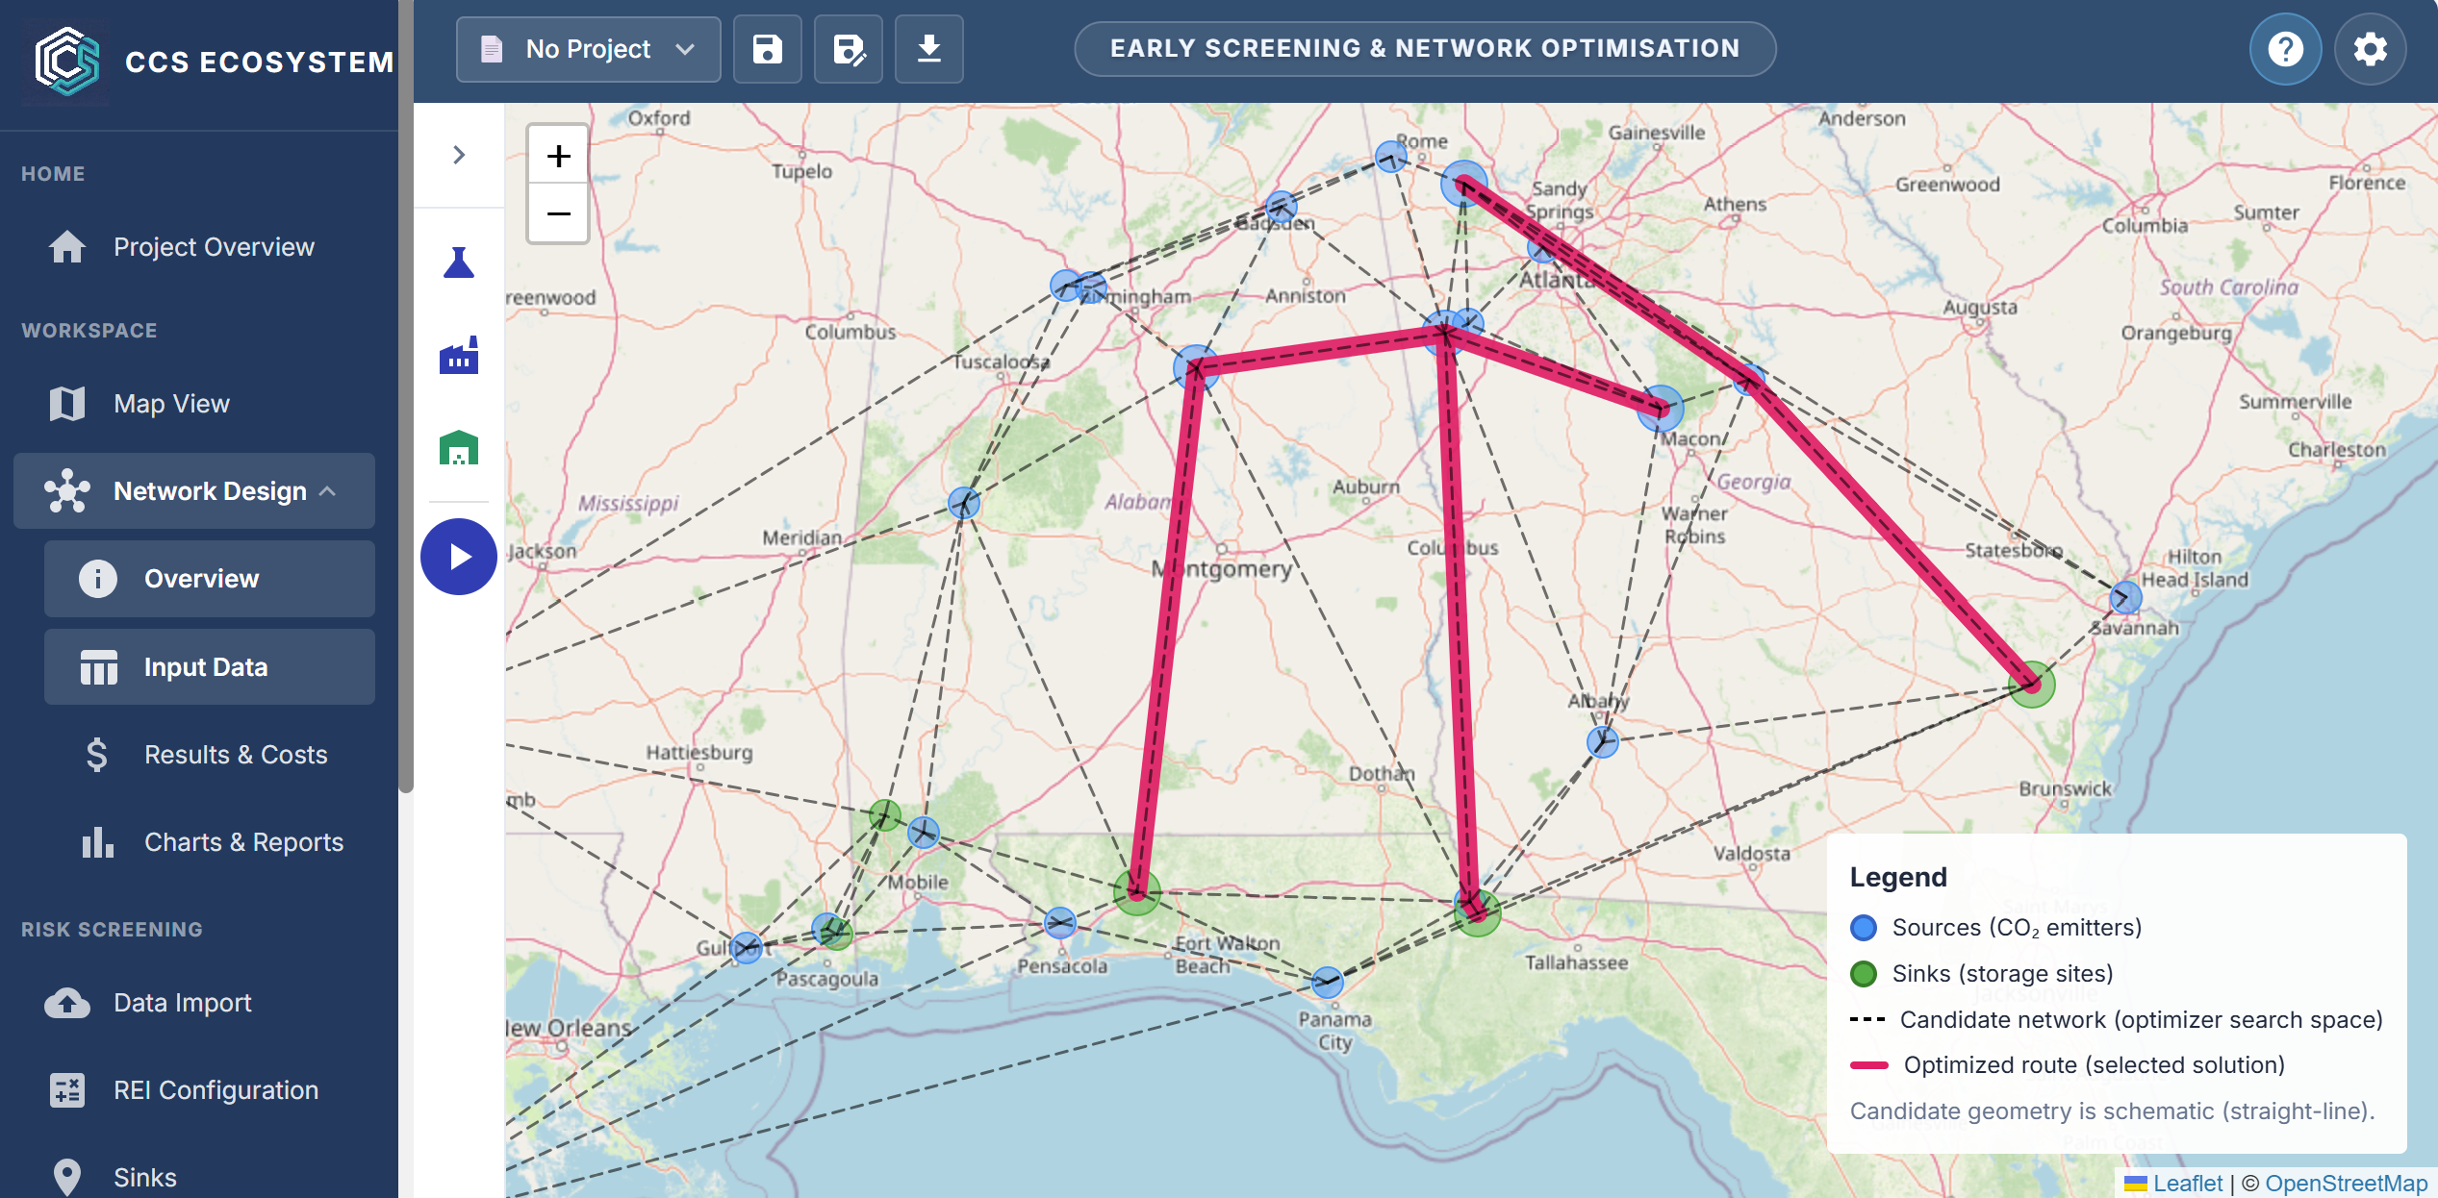
Task: Open the settings gear icon
Action: [2370, 49]
